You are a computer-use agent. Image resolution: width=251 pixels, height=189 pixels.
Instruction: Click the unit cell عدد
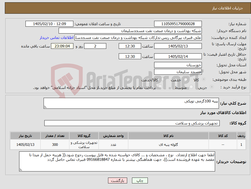tap(113, 145)
